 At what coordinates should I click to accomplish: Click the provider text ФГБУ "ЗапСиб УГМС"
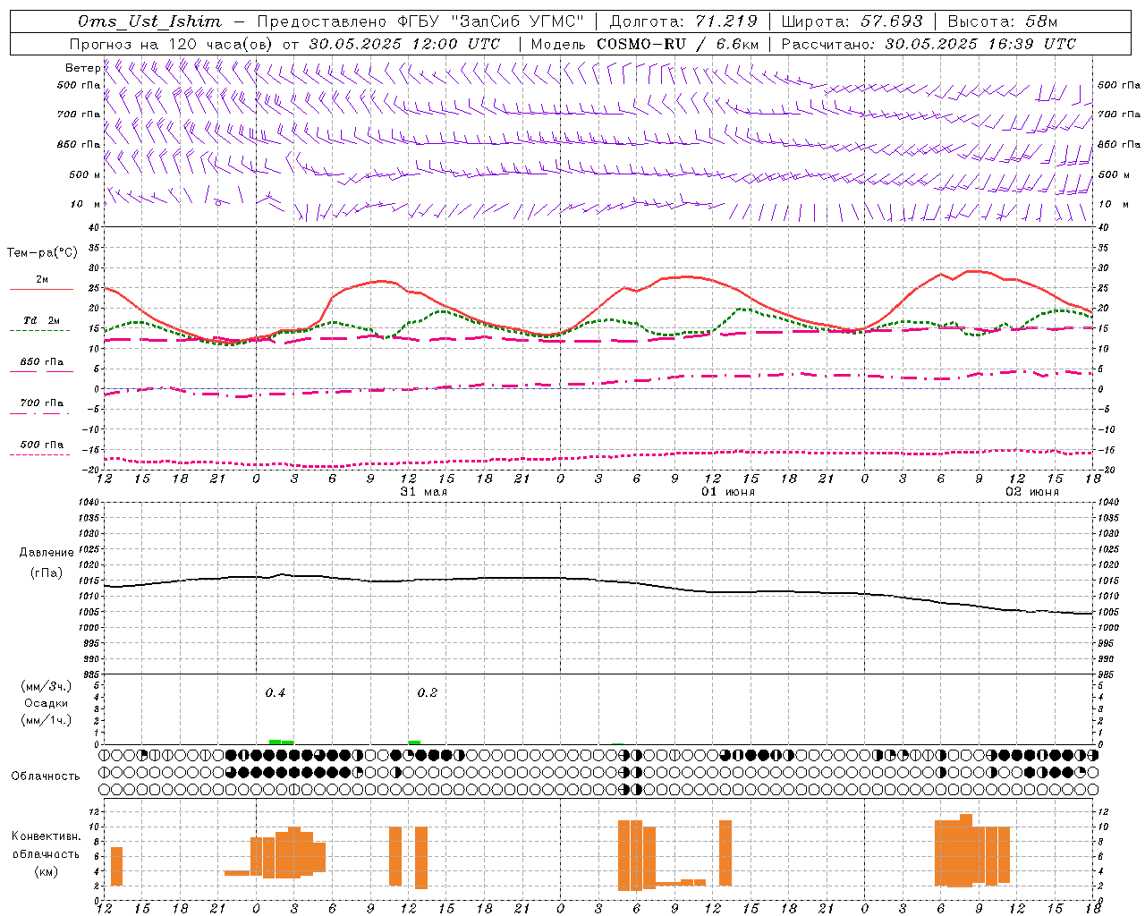click(490, 21)
